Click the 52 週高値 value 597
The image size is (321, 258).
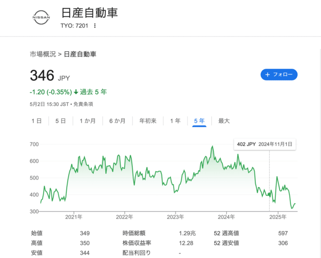click(x=283, y=233)
